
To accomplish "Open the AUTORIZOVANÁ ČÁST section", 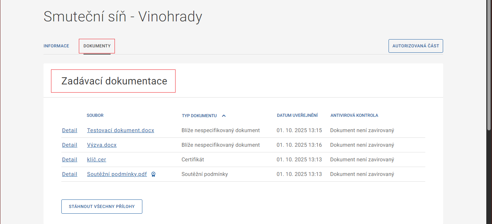I will 416,46.
